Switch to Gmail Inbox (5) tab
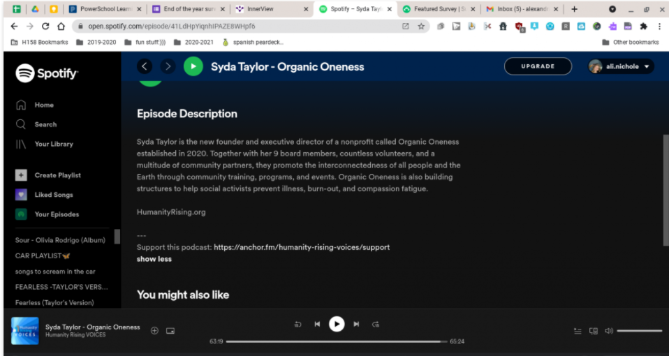This screenshot has width=669, height=356. pos(522,9)
